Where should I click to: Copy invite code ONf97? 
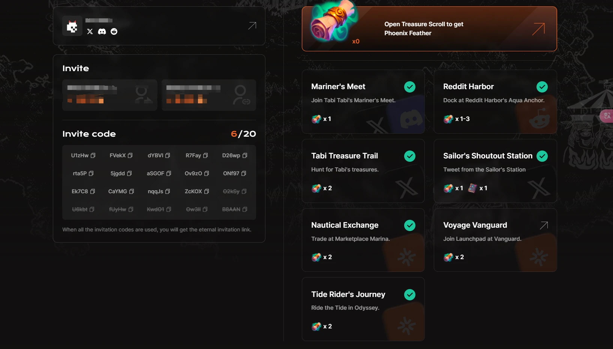[244, 173]
